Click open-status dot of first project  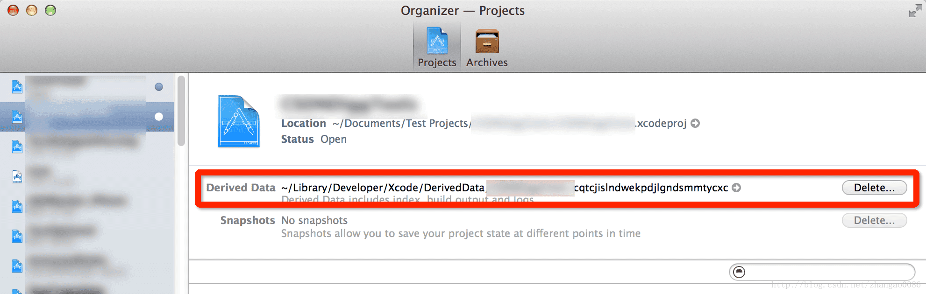coord(159,87)
